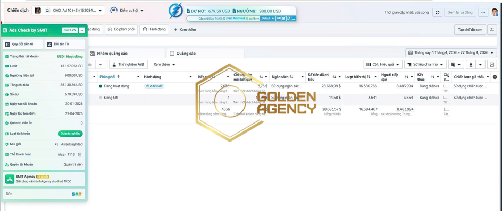Image resolution: width=502 pixels, height=211 pixels.
Task: Open the Chiến lược giá thầu column menu
Action: [488, 77]
